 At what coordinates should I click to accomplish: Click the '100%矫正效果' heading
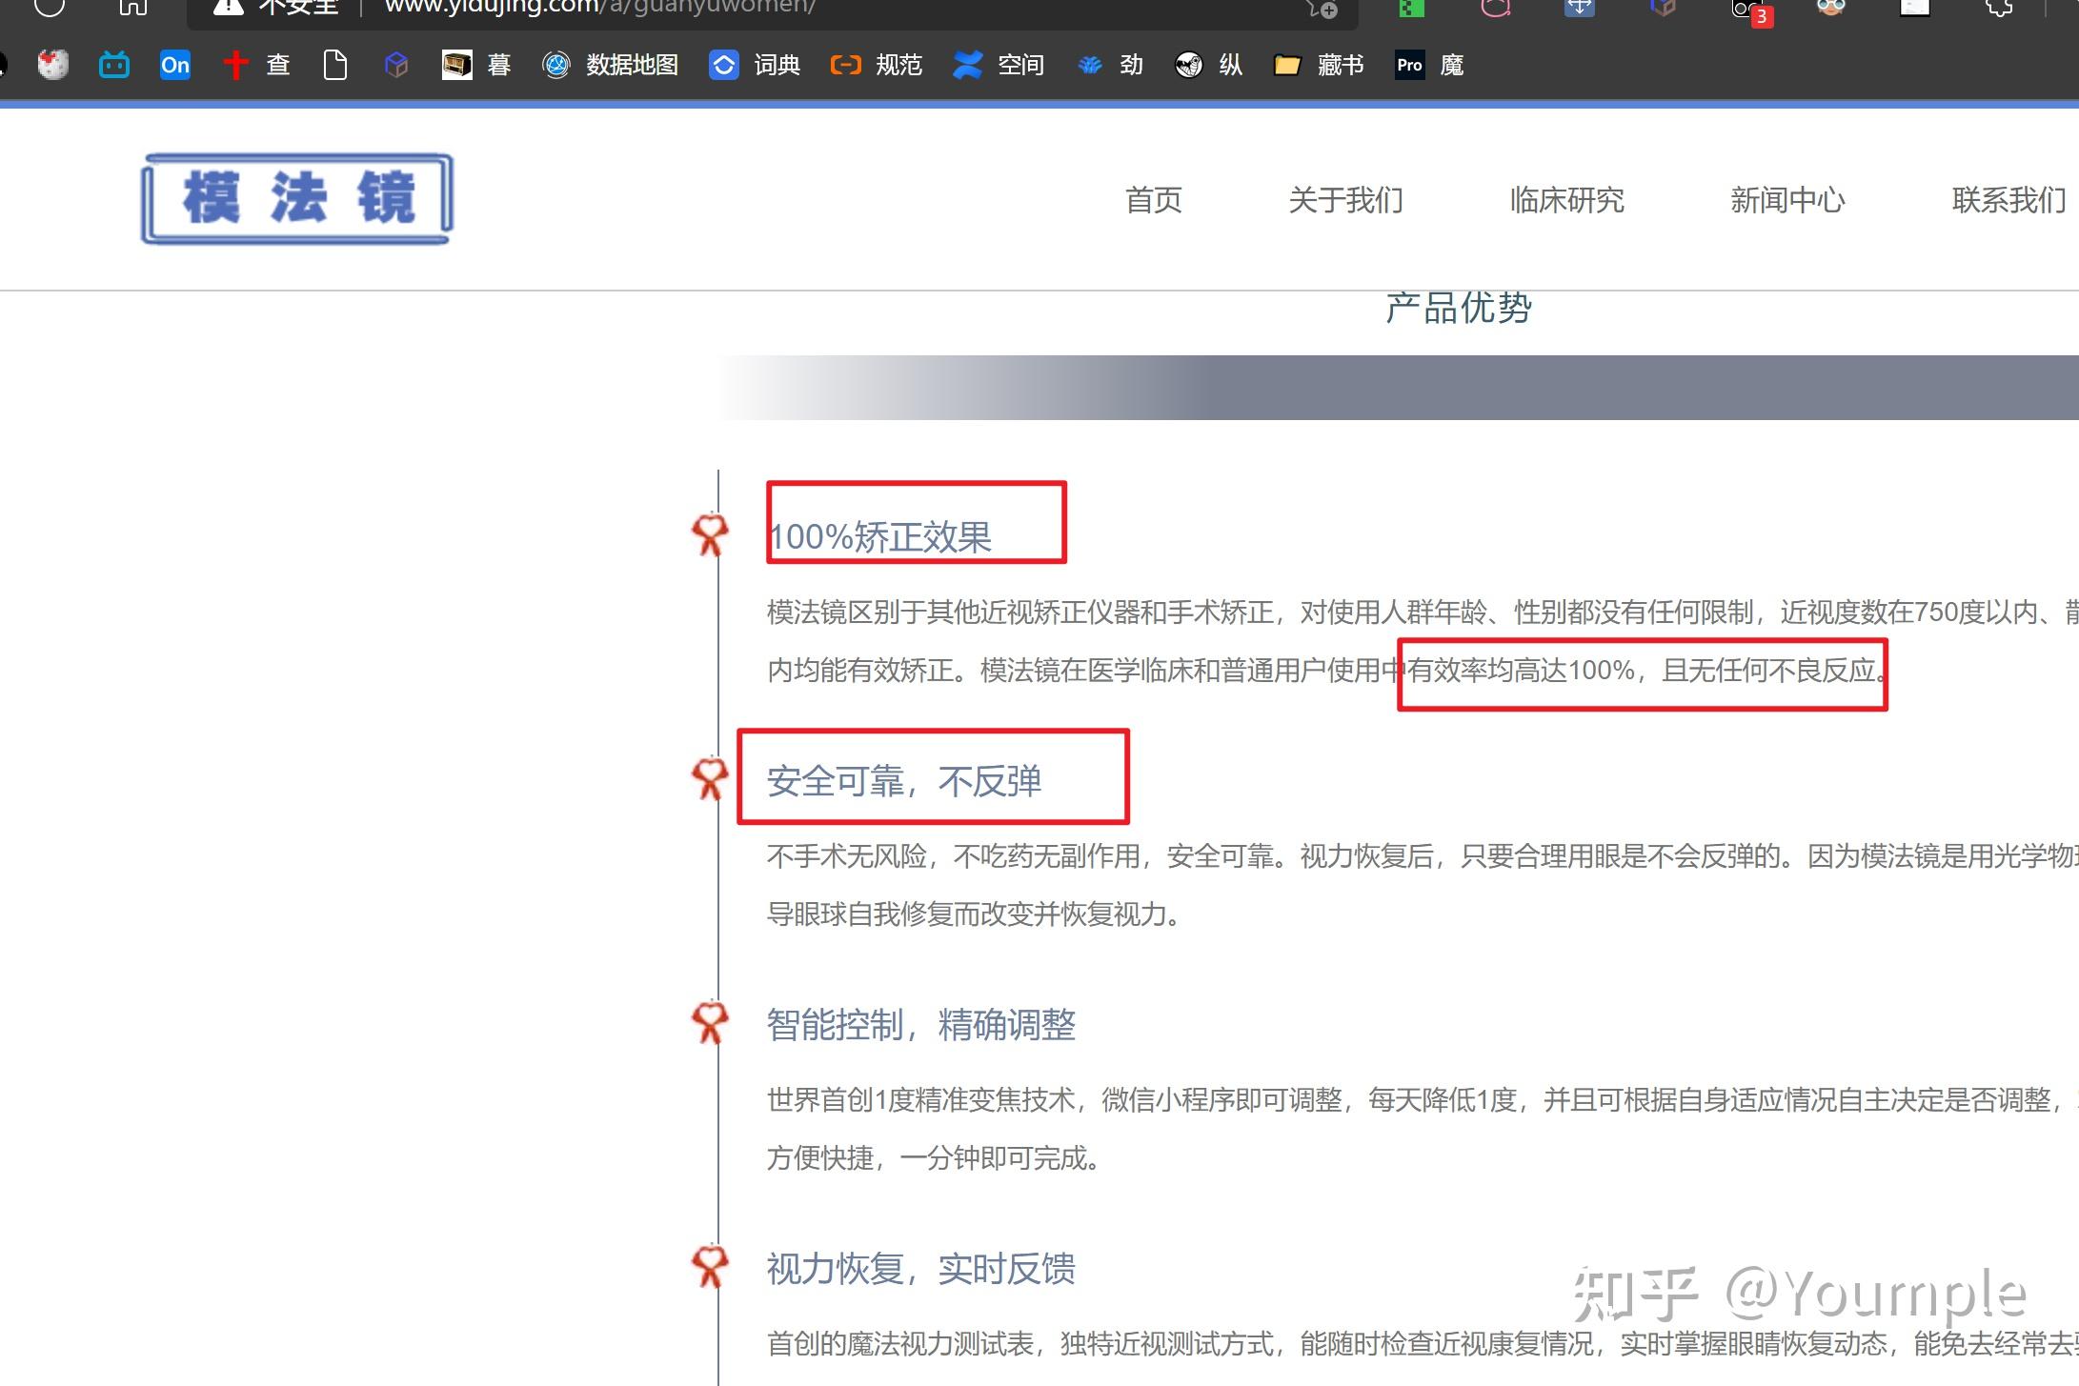879,537
